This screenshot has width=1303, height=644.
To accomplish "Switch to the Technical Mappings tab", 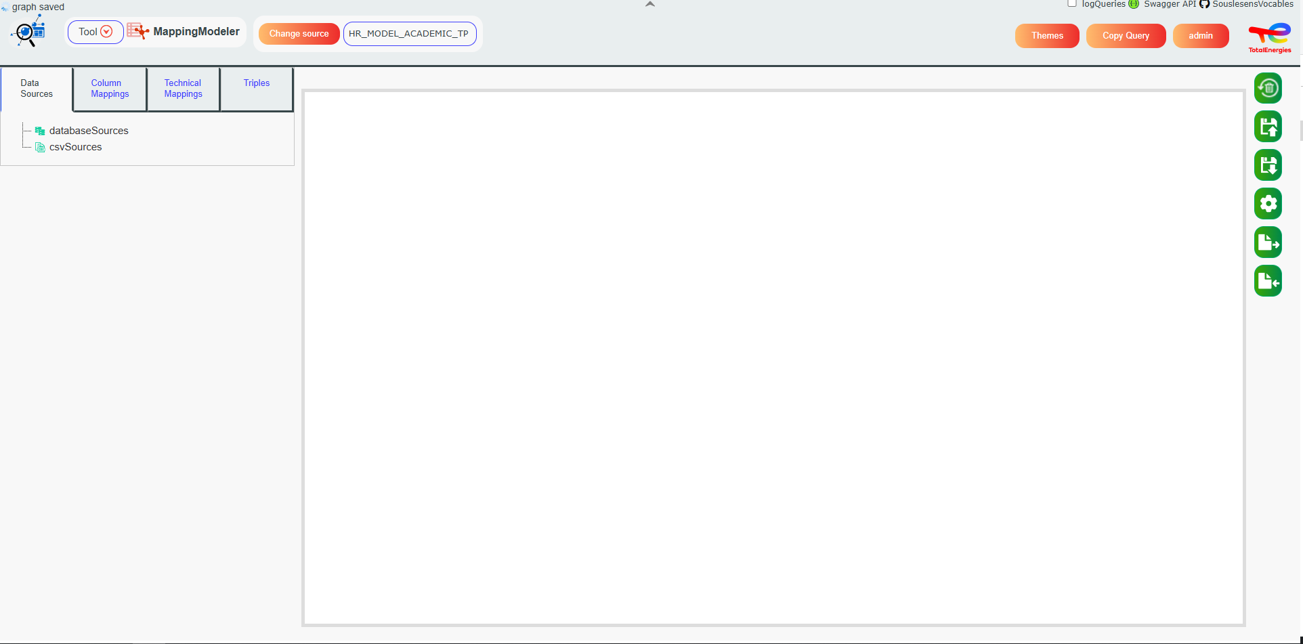I will (x=183, y=89).
